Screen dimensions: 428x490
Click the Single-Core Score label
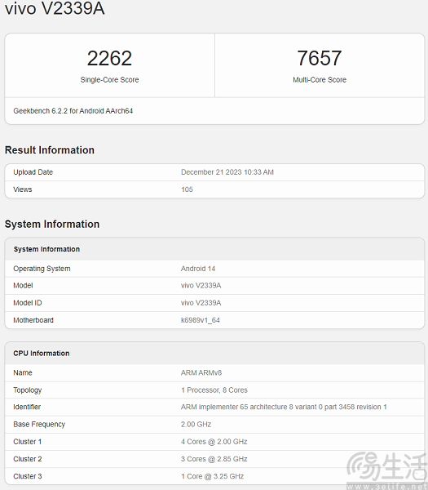click(x=109, y=80)
